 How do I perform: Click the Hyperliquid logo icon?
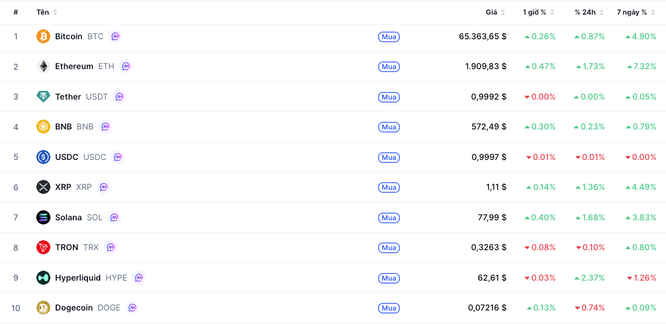pyautogui.click(x=43, y=278)
